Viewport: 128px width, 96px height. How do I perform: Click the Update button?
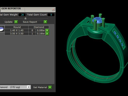pyautogui.click(x=9, y=22)
